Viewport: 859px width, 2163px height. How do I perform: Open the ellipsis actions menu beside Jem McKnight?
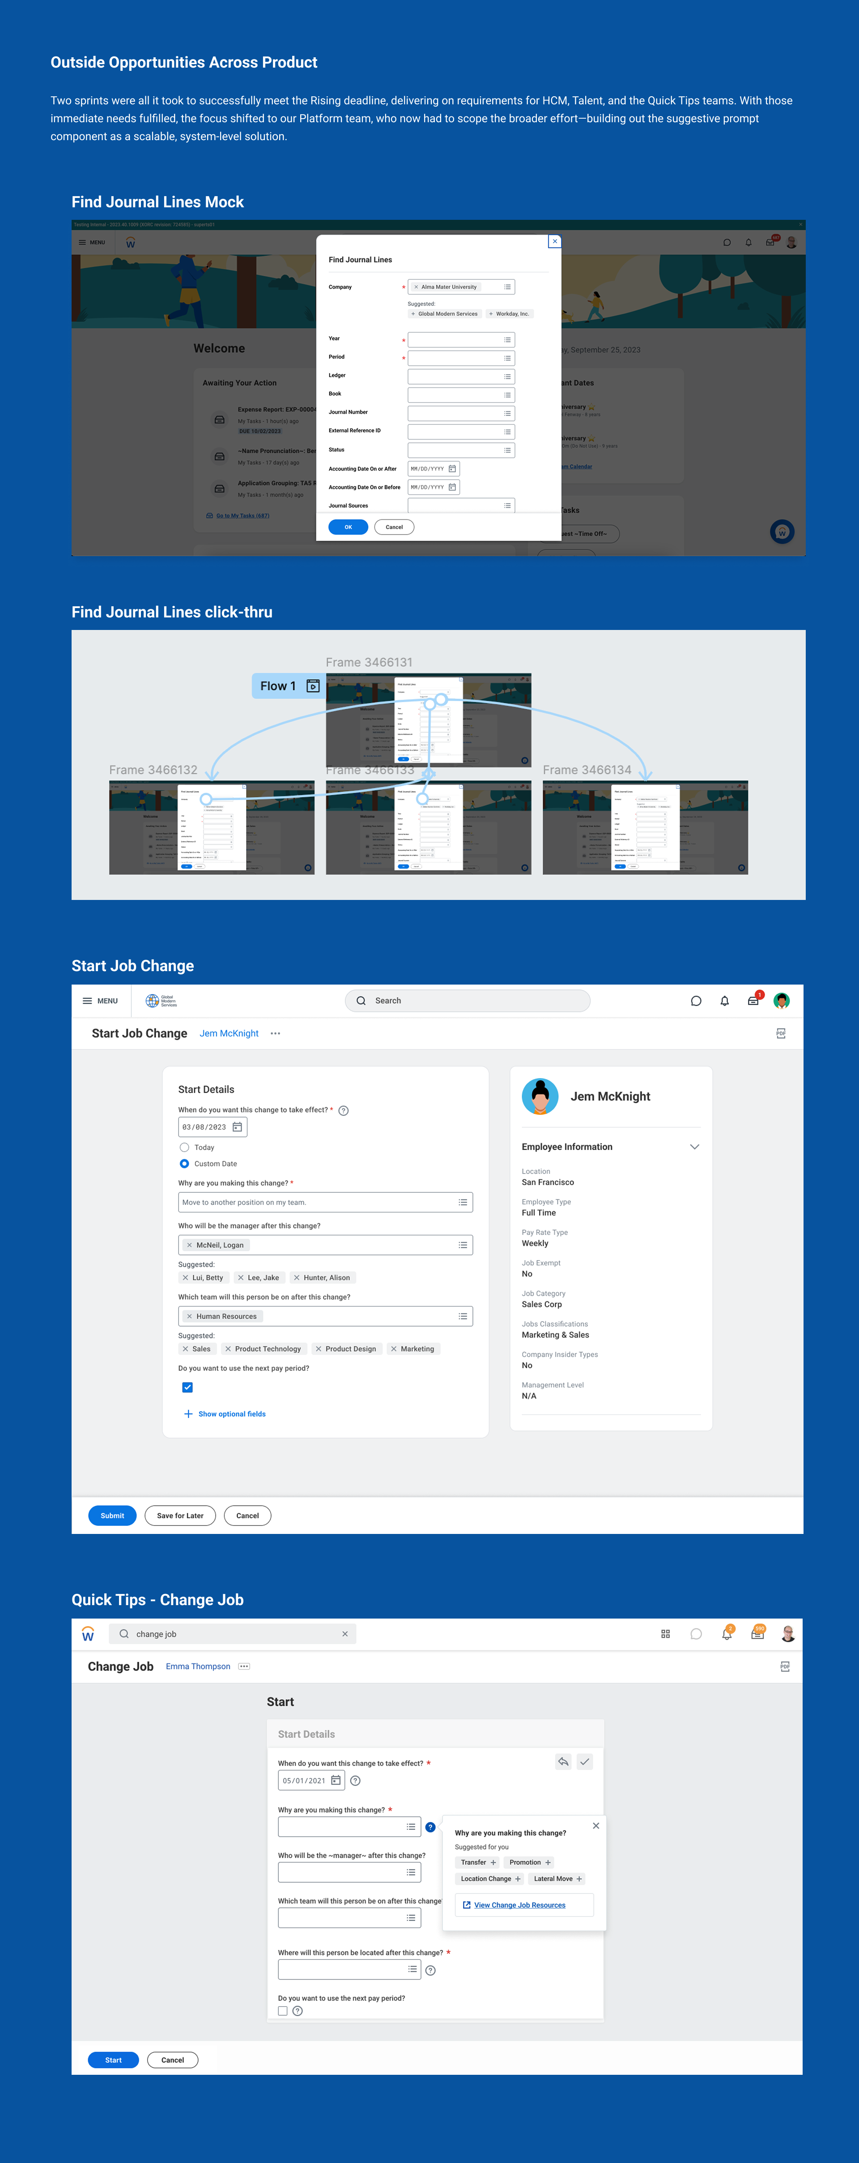(275, 1034)
